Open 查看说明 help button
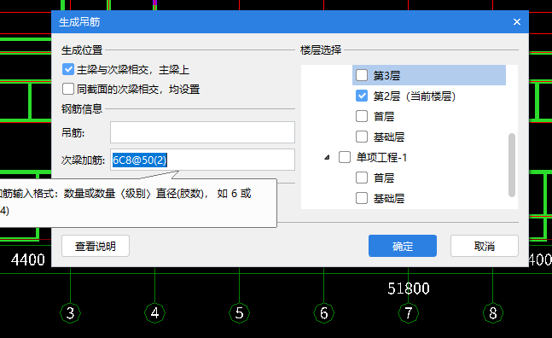 [x=96, y=246]
